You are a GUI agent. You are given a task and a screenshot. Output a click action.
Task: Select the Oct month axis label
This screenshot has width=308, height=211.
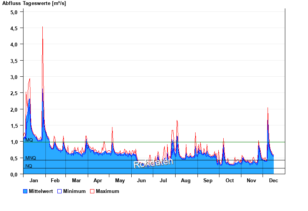[229, 181]
